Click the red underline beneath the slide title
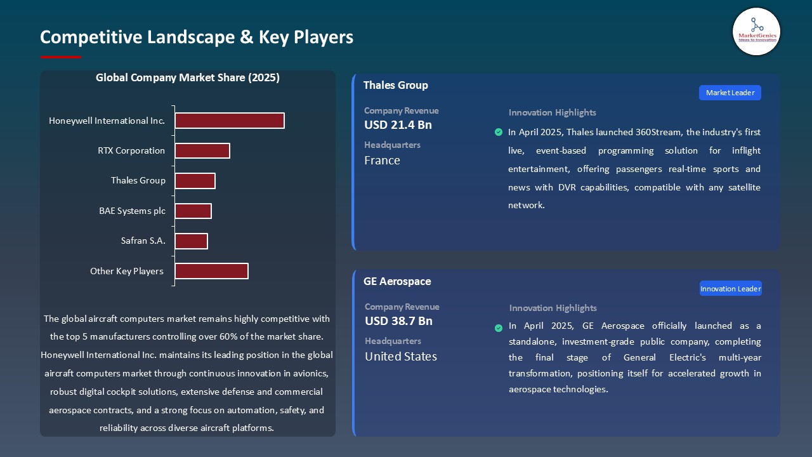Viewport: 812px width, 457px height. click(x=60, y=55)
